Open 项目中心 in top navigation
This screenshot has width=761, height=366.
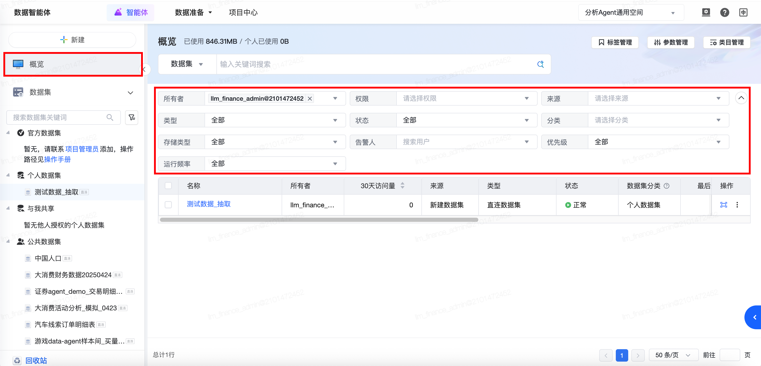[x=243, y=12]
